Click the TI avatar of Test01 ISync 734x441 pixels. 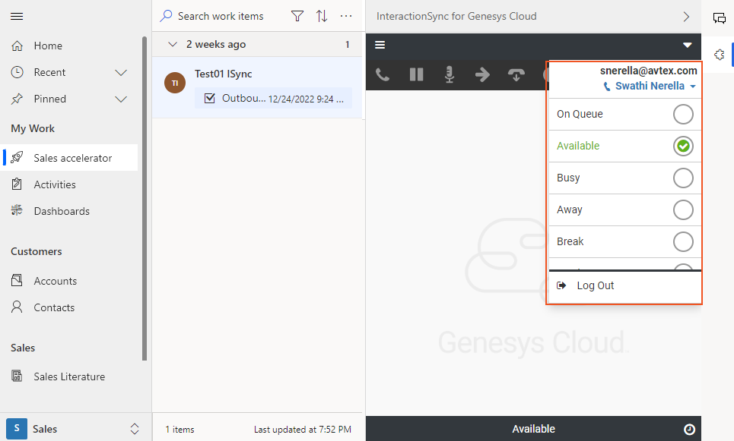pos(175,83)
